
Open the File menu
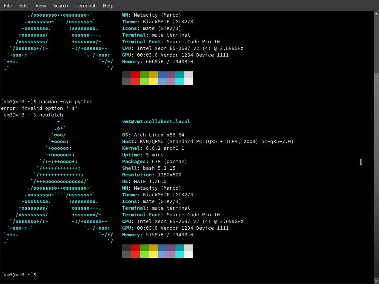(8, 6)
